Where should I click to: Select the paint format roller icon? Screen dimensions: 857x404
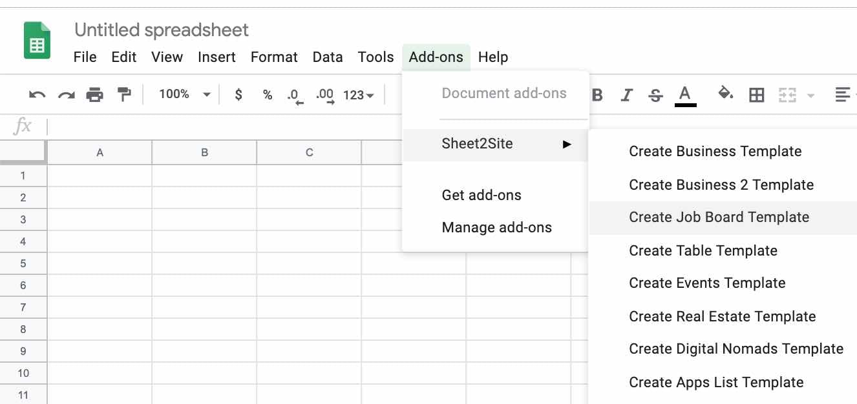[124, 95]
